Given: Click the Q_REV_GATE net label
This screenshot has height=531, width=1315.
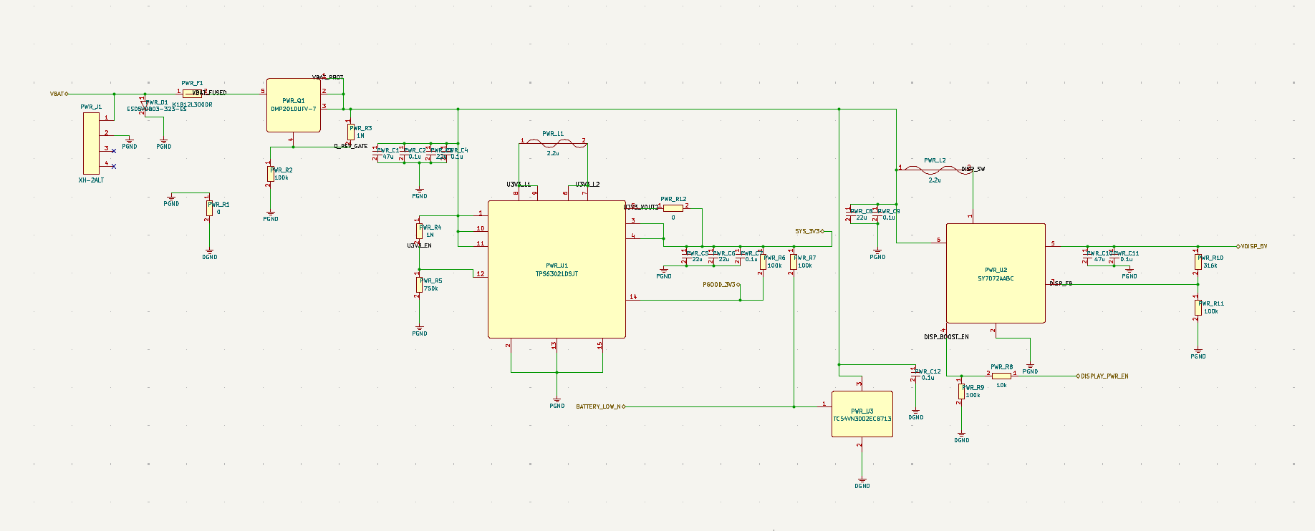Looking at the screenshot, I should (351, 146).
